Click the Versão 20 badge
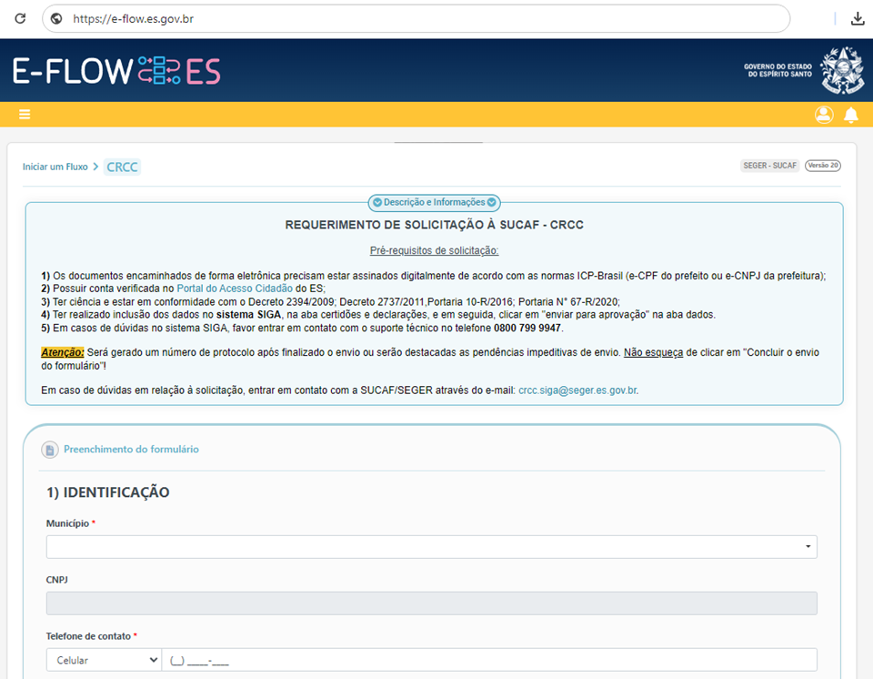This screenshot has height=679, width=873. [x=823, y=166]
